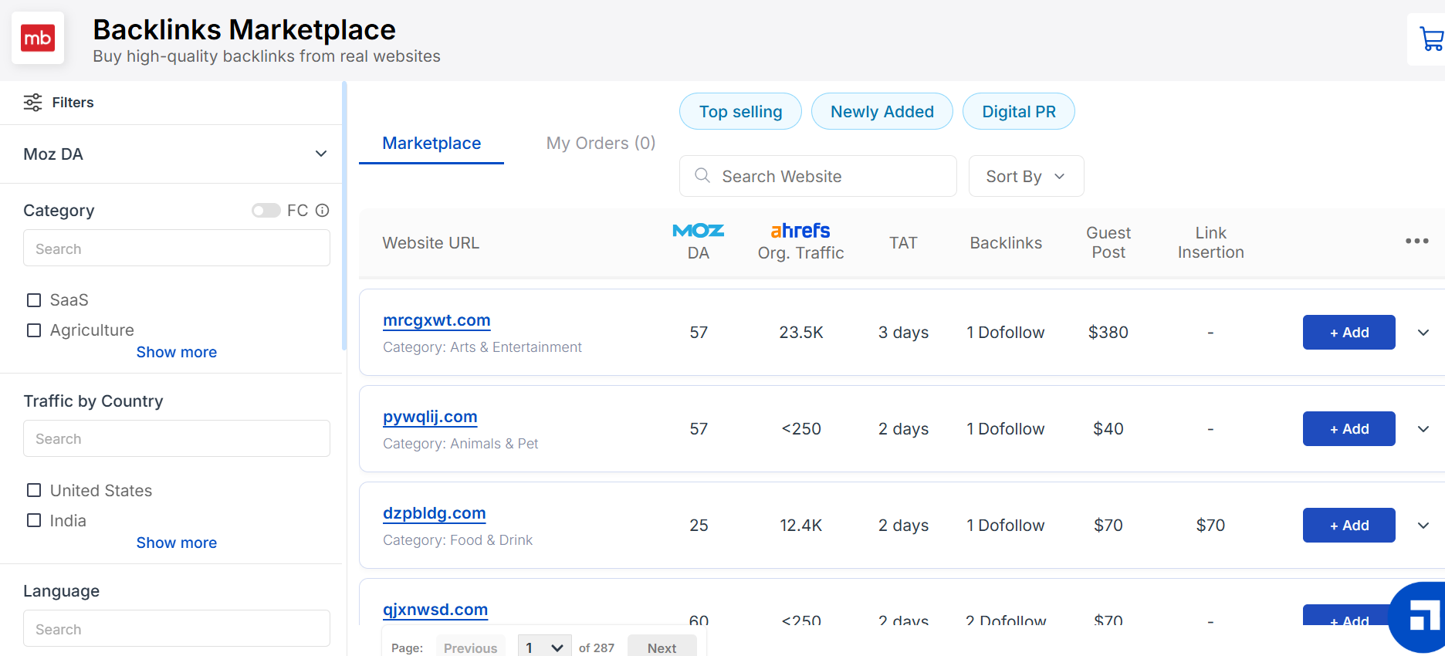
Task: Click the 12.4K organic traffic value
Action: 801,526
